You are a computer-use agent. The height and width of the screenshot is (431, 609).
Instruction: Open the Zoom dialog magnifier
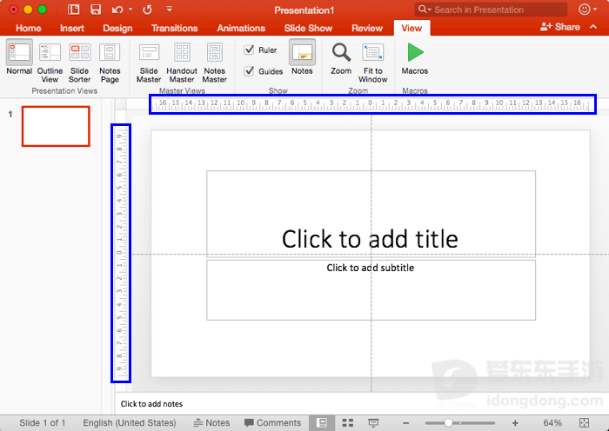(341, 58)
